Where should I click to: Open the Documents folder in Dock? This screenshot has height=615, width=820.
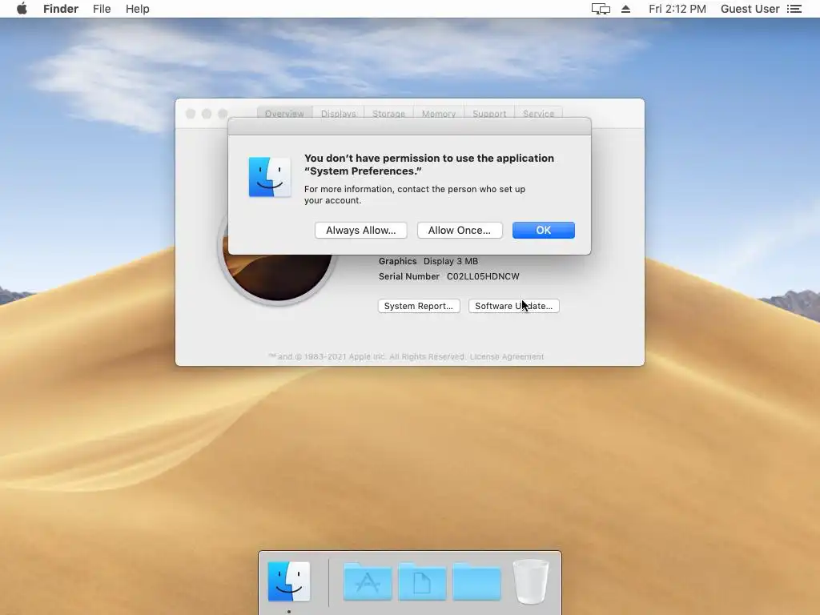pyautogui.click(x=422, y=581)
